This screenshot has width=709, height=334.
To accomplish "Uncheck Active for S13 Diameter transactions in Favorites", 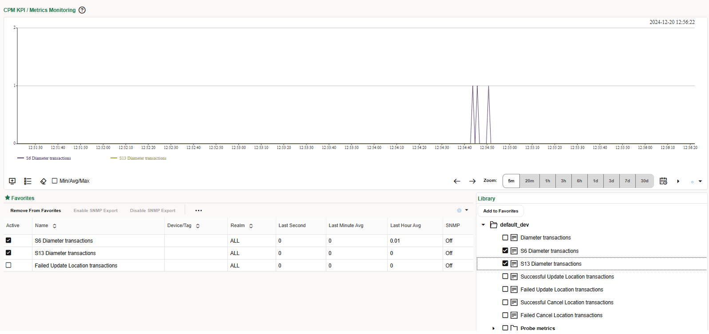I will click(8, 253).
